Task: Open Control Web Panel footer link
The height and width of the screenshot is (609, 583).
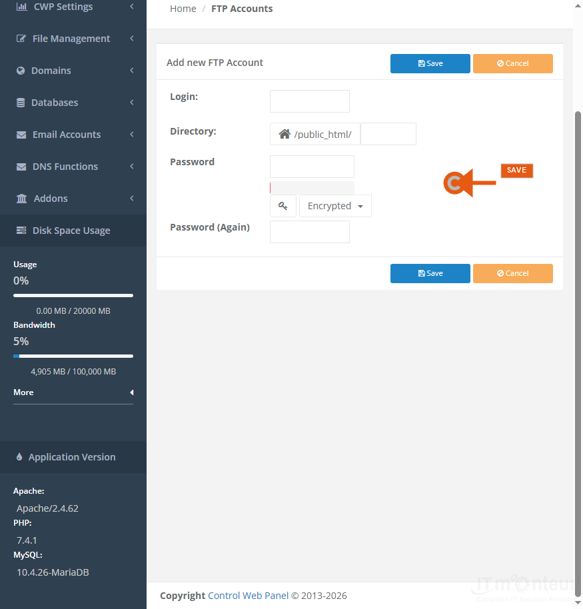Action: (x=249, y=596)
